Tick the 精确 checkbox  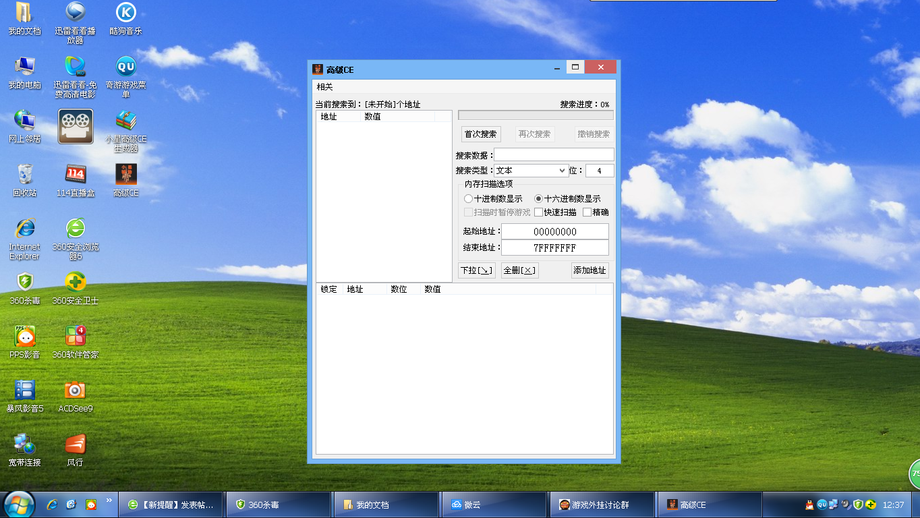587,212
